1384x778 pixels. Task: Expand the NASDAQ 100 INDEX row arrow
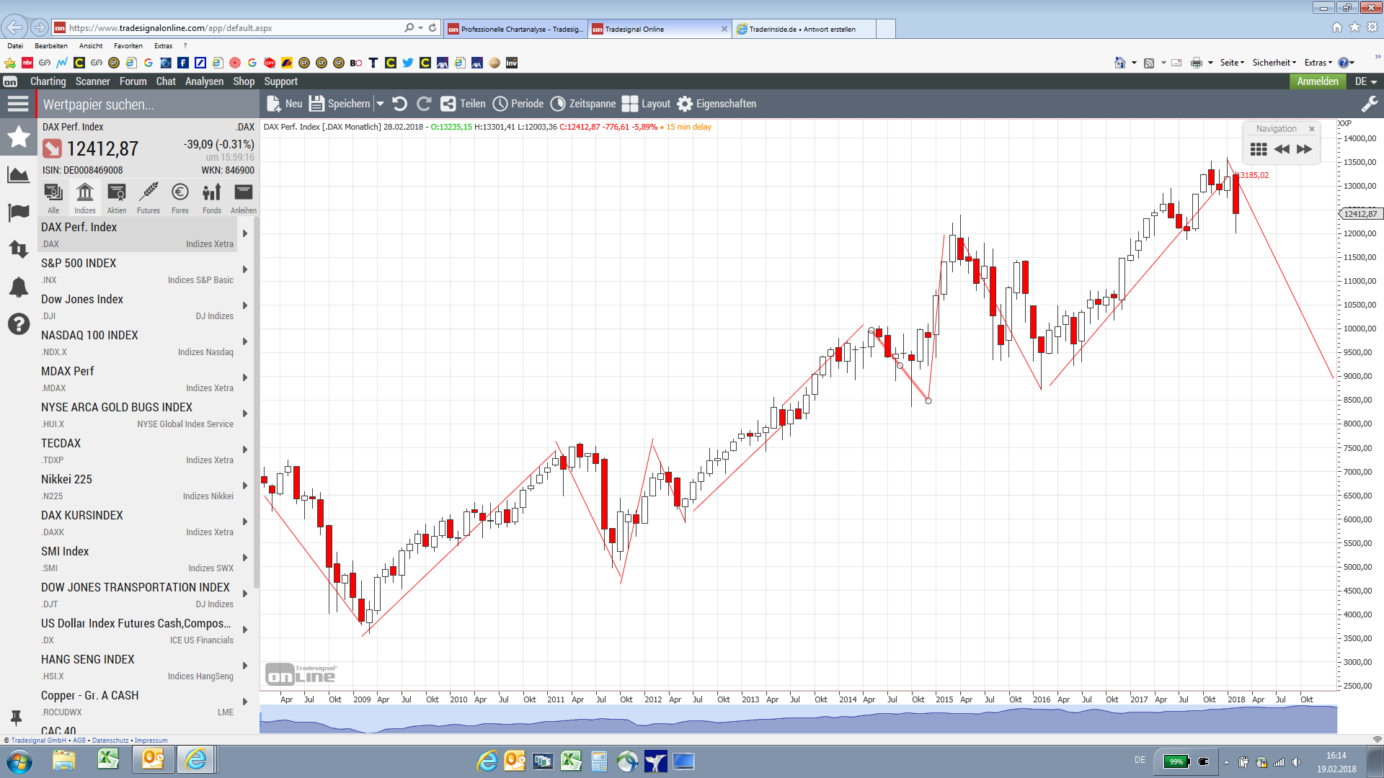pyautogui.click(x=245, y=341)
